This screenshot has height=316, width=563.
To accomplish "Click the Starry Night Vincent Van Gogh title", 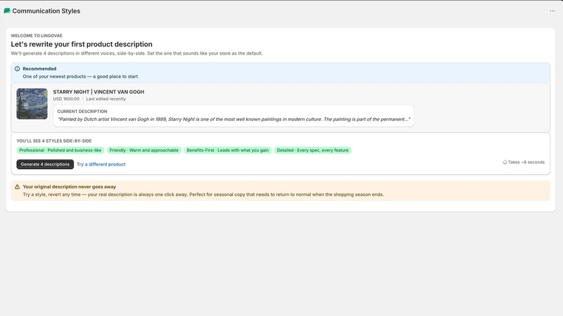I will (x=99, y=92).
